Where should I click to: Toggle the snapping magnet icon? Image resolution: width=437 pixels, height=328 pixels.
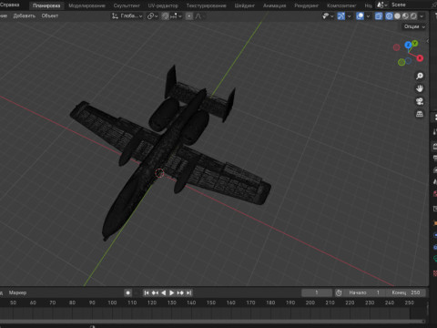165,16
